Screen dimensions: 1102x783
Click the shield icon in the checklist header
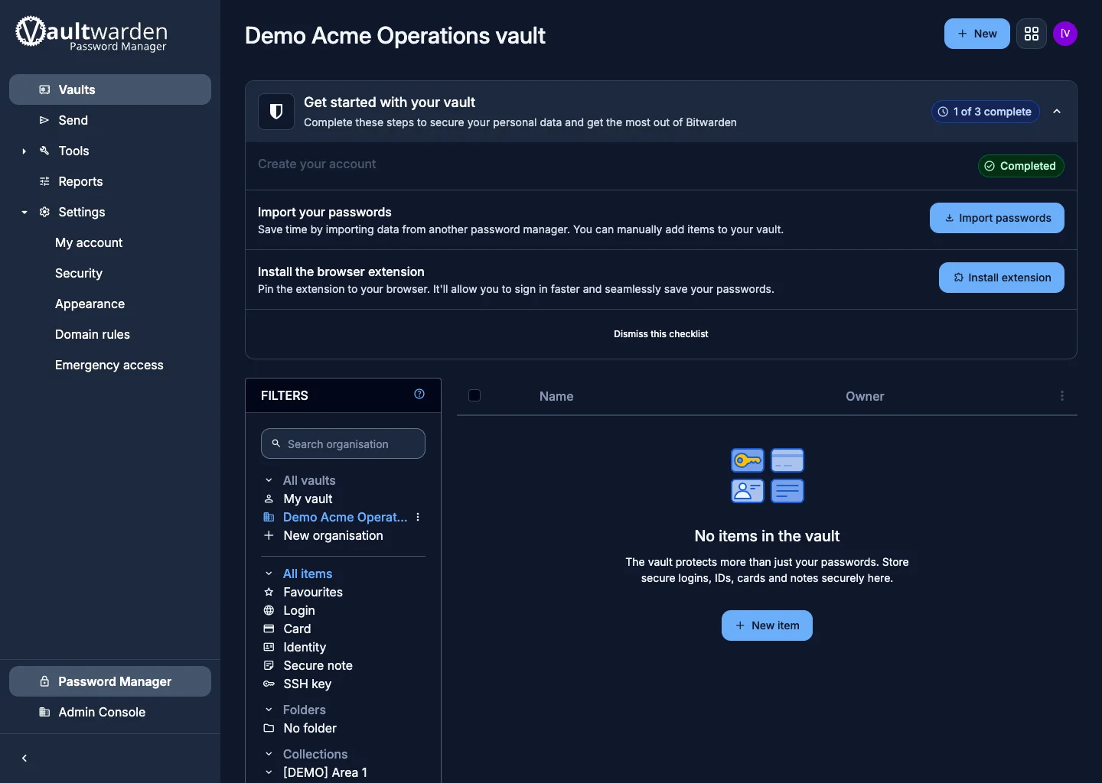(276, 112)
